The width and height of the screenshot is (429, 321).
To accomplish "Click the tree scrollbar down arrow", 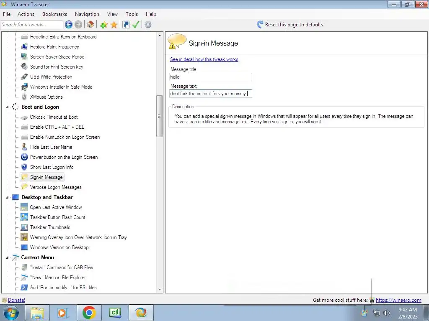I will point(160,290).
